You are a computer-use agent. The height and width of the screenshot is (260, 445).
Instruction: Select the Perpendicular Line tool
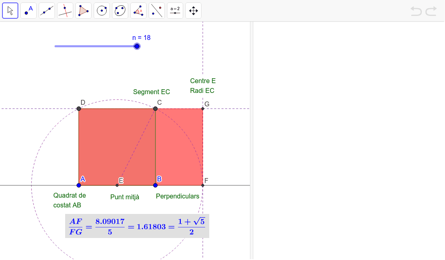tap(65, 11)
